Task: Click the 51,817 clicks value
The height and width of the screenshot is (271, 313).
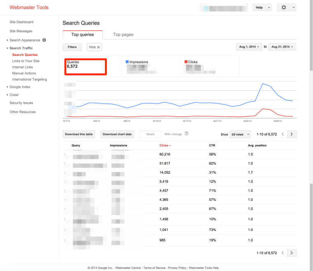Action: pyautogui.click(x=165, y=163)
